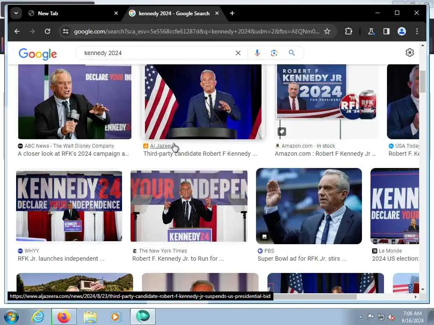434x325 pixels.
Task: Open site information icon in address bar
Action: coord(66,31)
